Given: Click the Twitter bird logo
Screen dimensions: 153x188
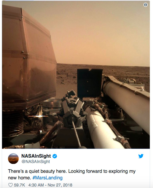Looking at the screenshot, I should coord(141,156).
